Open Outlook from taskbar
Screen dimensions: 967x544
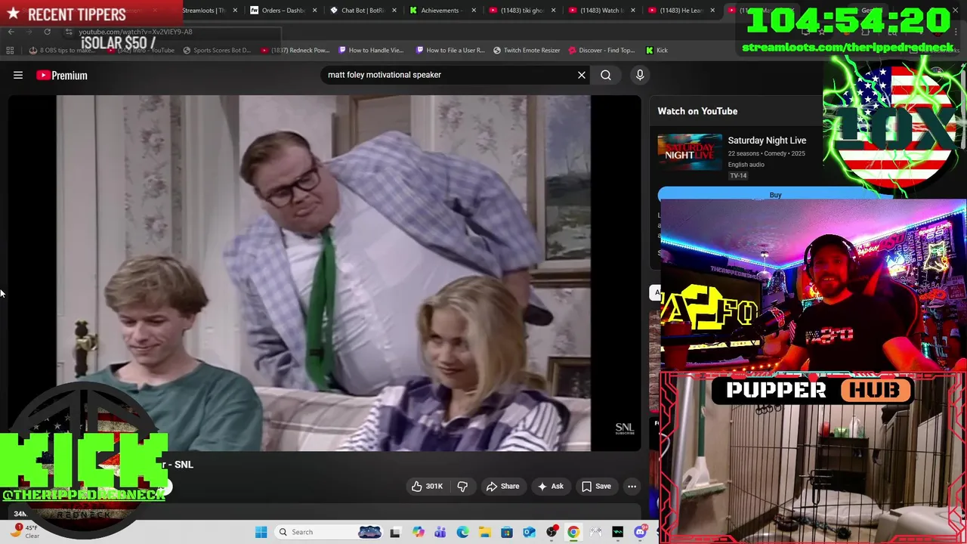(x=529, y=532)
